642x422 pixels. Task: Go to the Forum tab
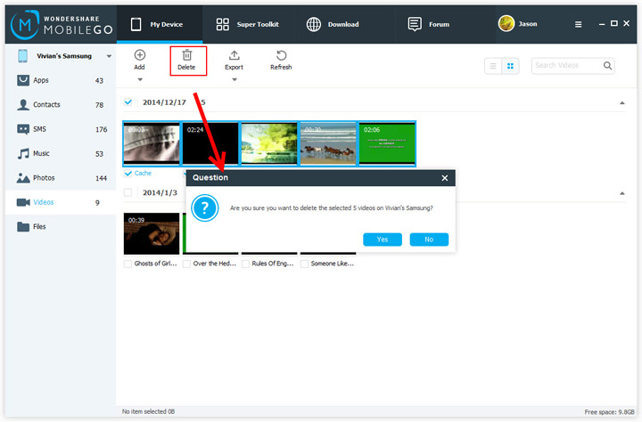(429, 25)
